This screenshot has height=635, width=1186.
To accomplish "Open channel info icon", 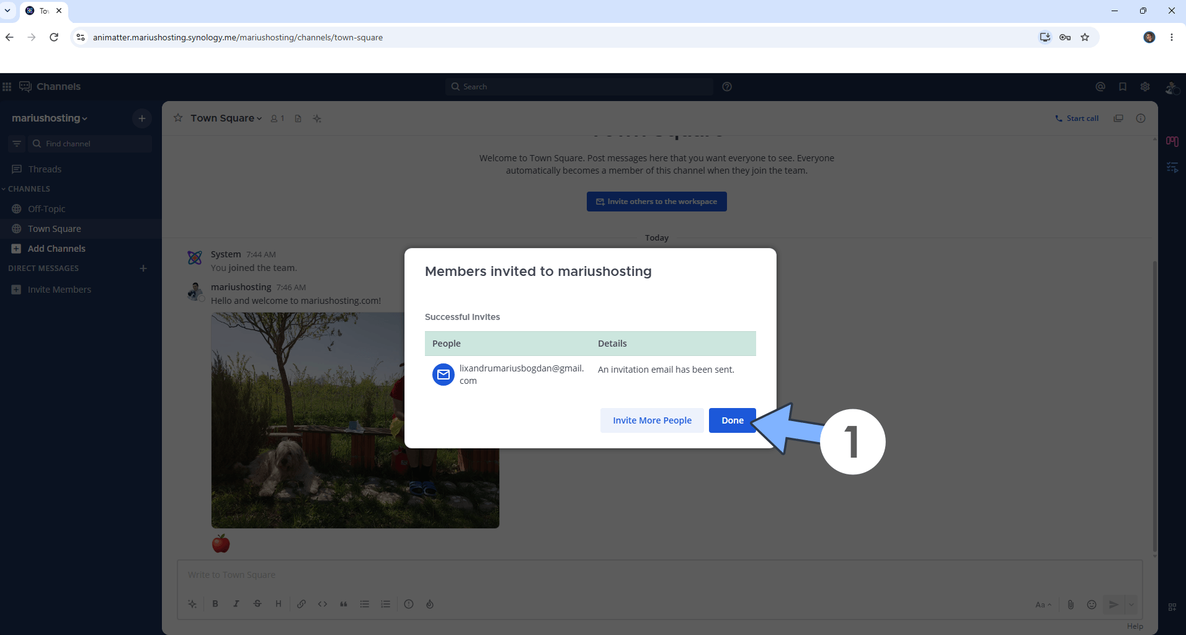I will [1141, 118].
